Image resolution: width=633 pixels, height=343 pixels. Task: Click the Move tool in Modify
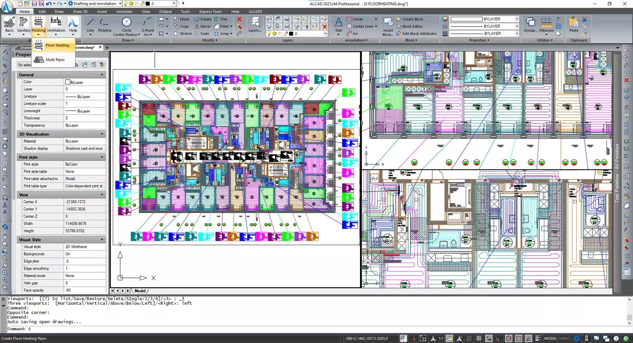(x=181, y=19)
